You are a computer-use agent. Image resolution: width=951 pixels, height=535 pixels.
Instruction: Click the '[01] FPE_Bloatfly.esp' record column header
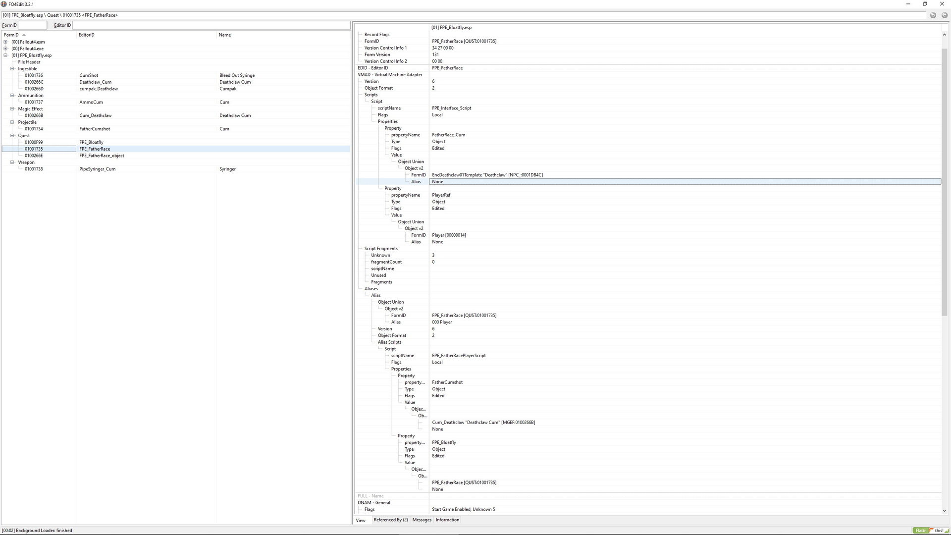coord(451,28)
